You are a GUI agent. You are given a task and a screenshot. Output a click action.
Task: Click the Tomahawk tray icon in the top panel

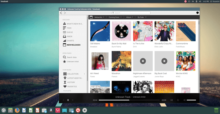click(185, 2)
